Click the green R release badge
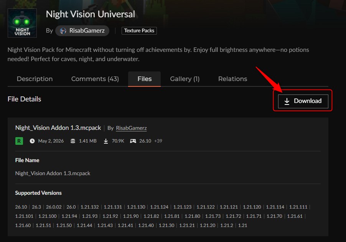The height and width of the screenshot is (242, 346). [x=19, y=141]
